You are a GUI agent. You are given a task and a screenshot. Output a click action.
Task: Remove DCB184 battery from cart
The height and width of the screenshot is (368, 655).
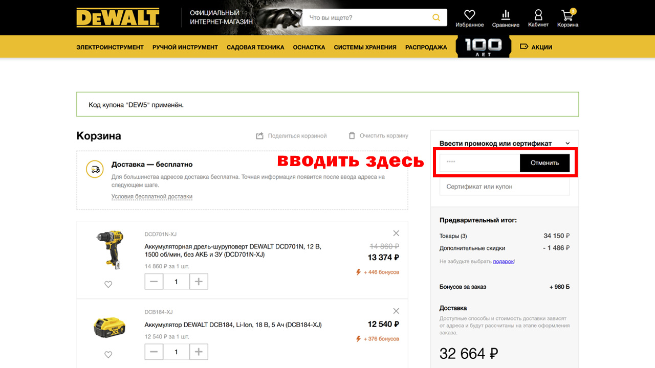[x=396, y=311]
